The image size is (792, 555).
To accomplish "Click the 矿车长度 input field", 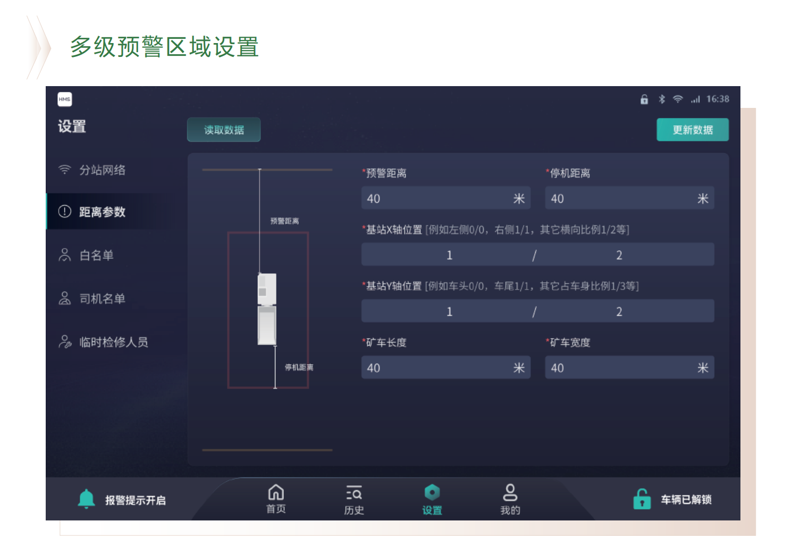I will coord(436,368).
